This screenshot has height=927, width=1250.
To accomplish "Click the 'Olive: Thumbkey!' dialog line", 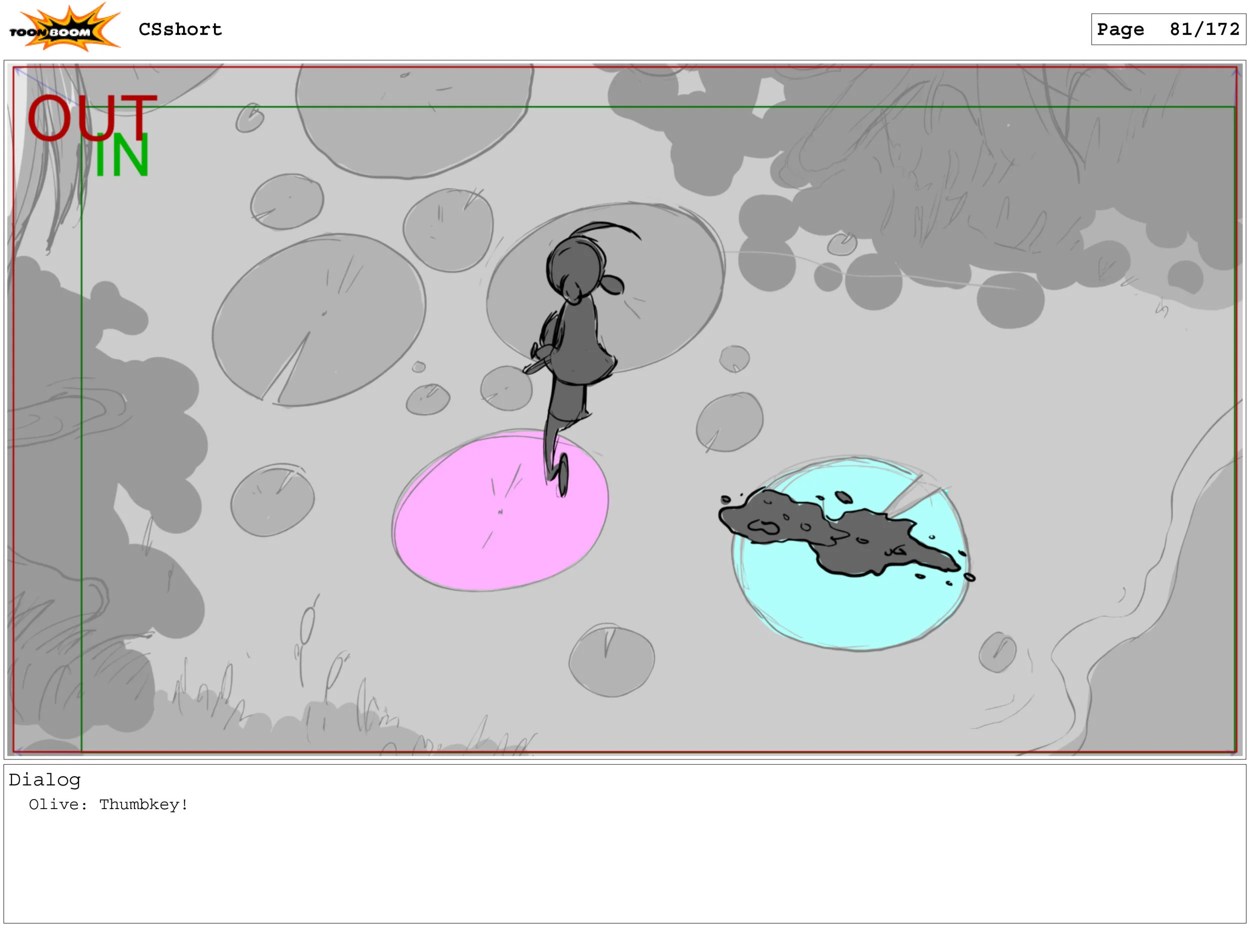I will click(108, 805).
